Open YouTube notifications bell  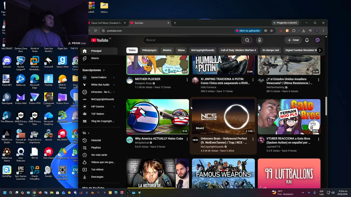tap(307, 40)
